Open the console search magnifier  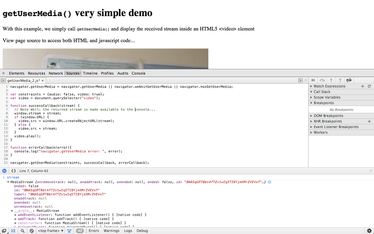[x=22, y=231]
